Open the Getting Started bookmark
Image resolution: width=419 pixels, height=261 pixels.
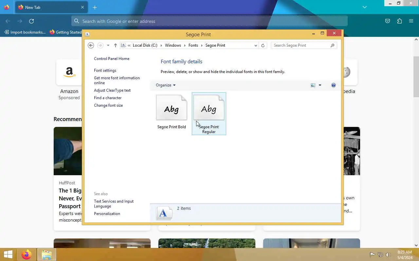click(66, 32)
